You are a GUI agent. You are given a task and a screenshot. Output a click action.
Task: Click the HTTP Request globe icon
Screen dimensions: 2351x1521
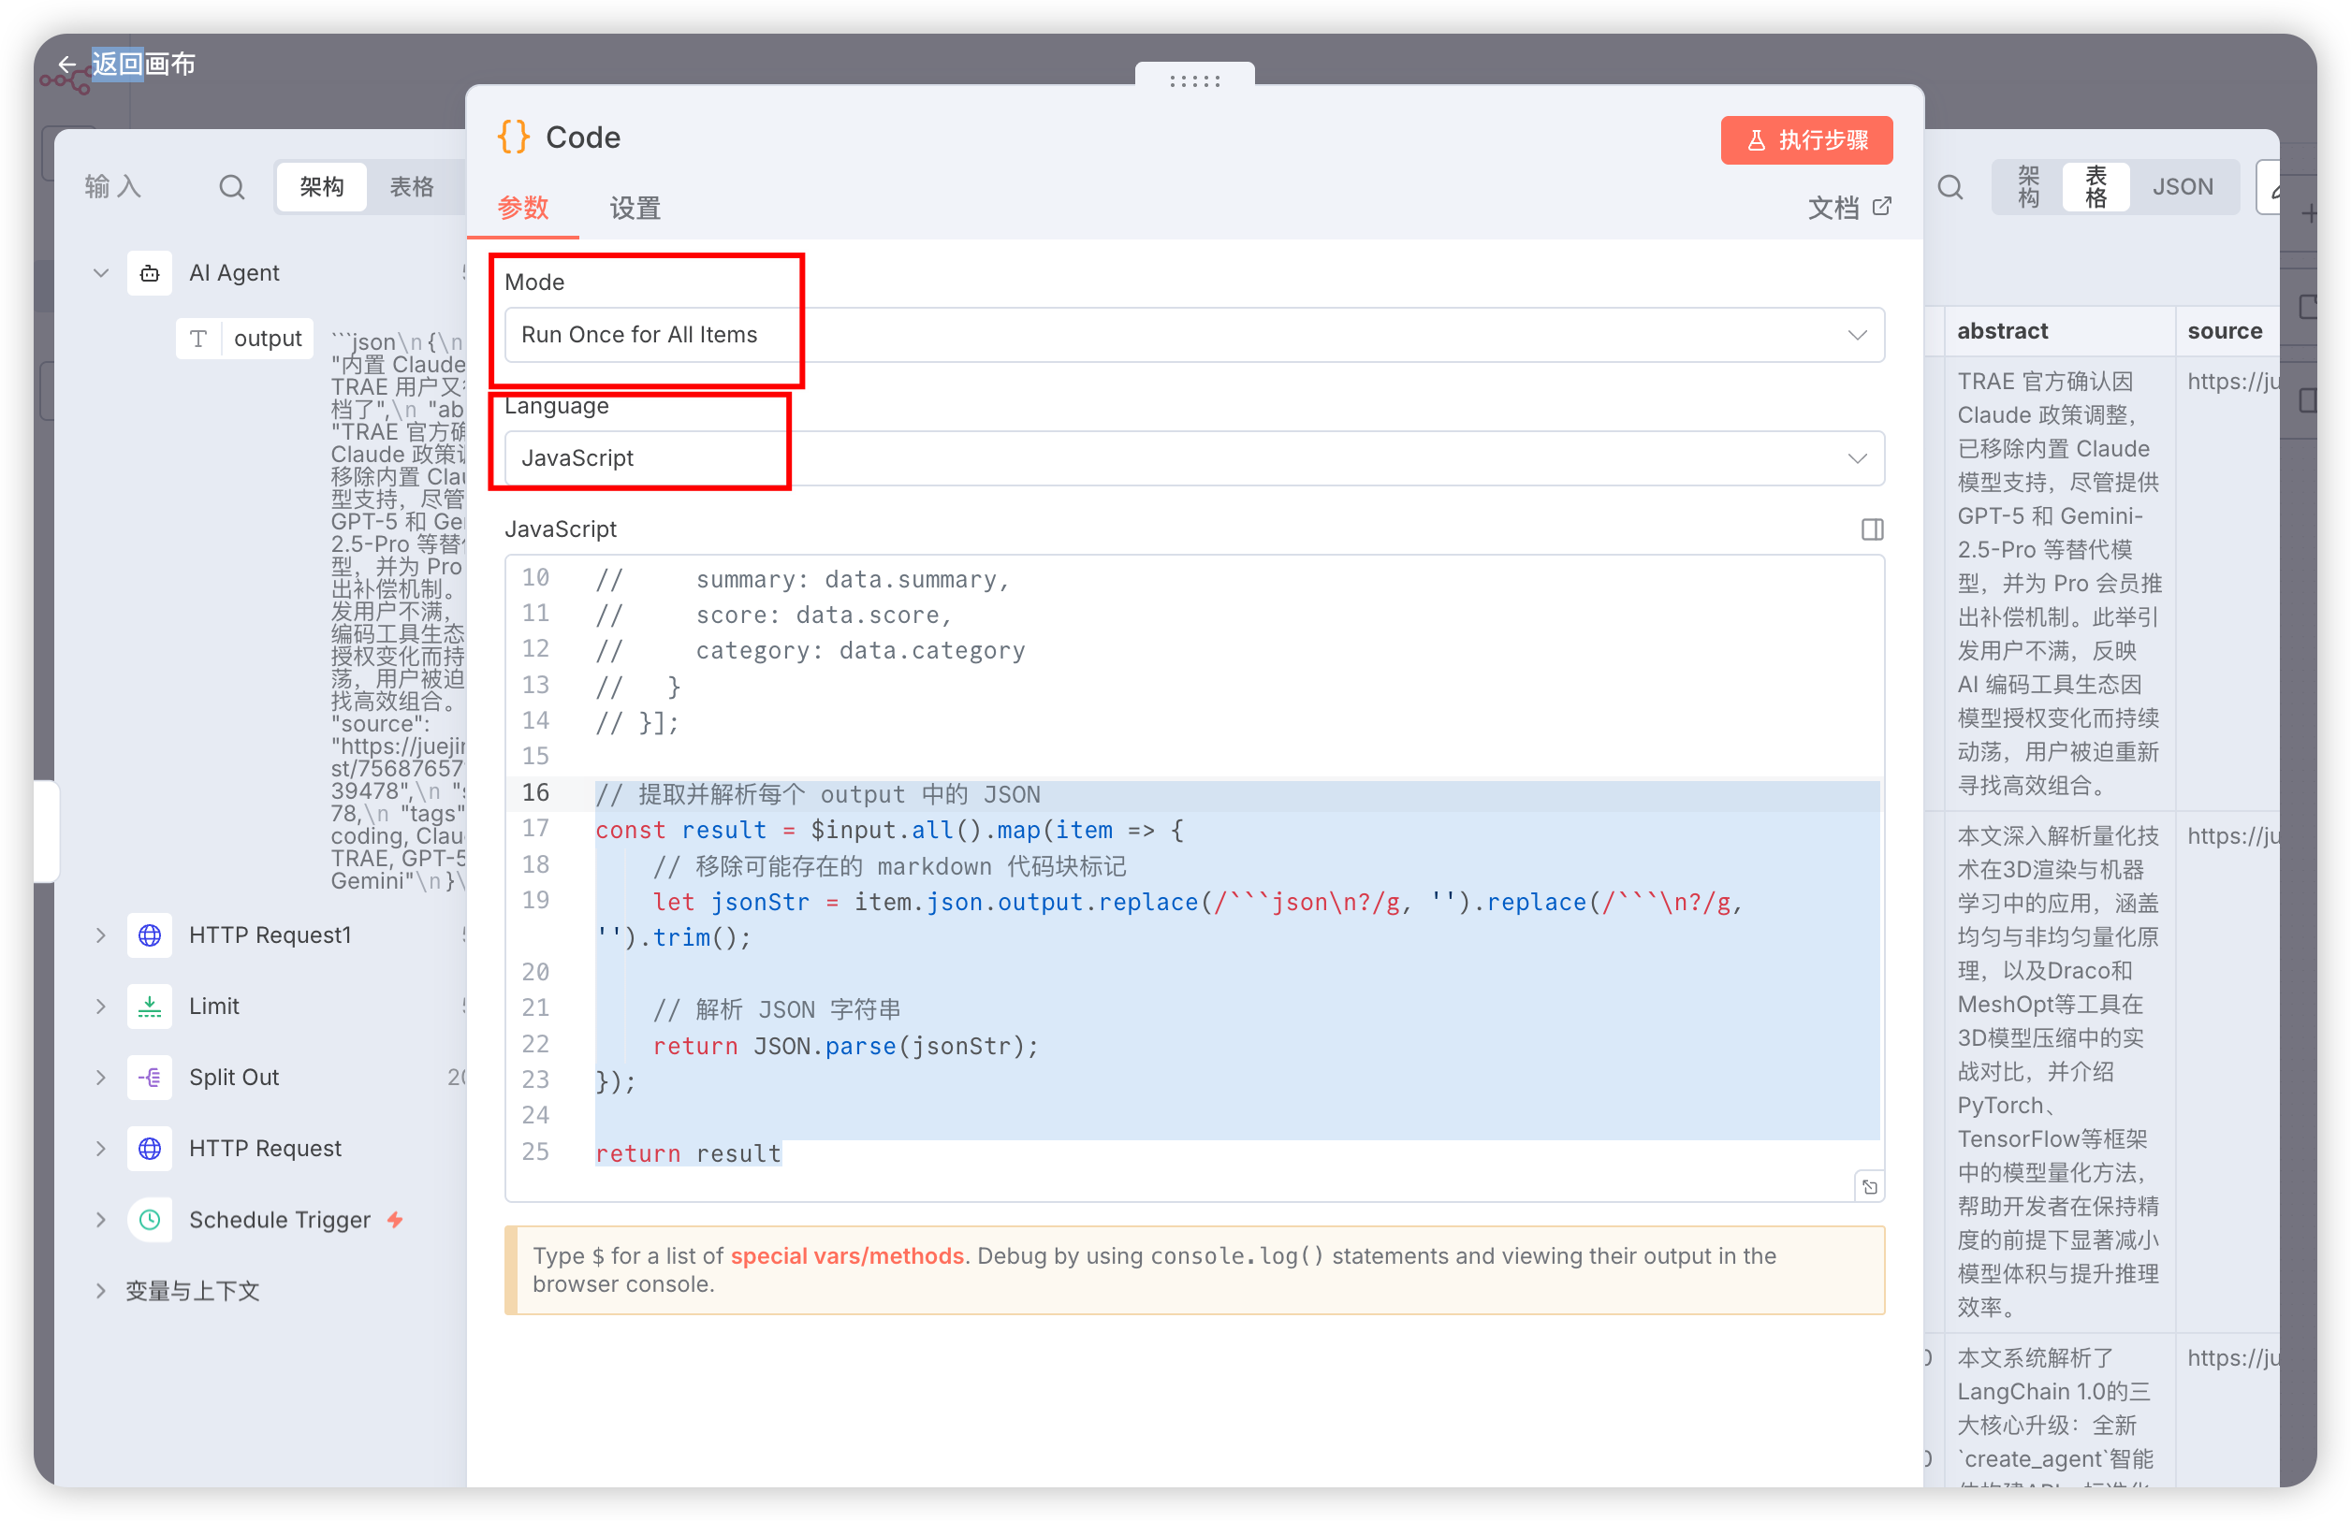tap(150, 1148)
